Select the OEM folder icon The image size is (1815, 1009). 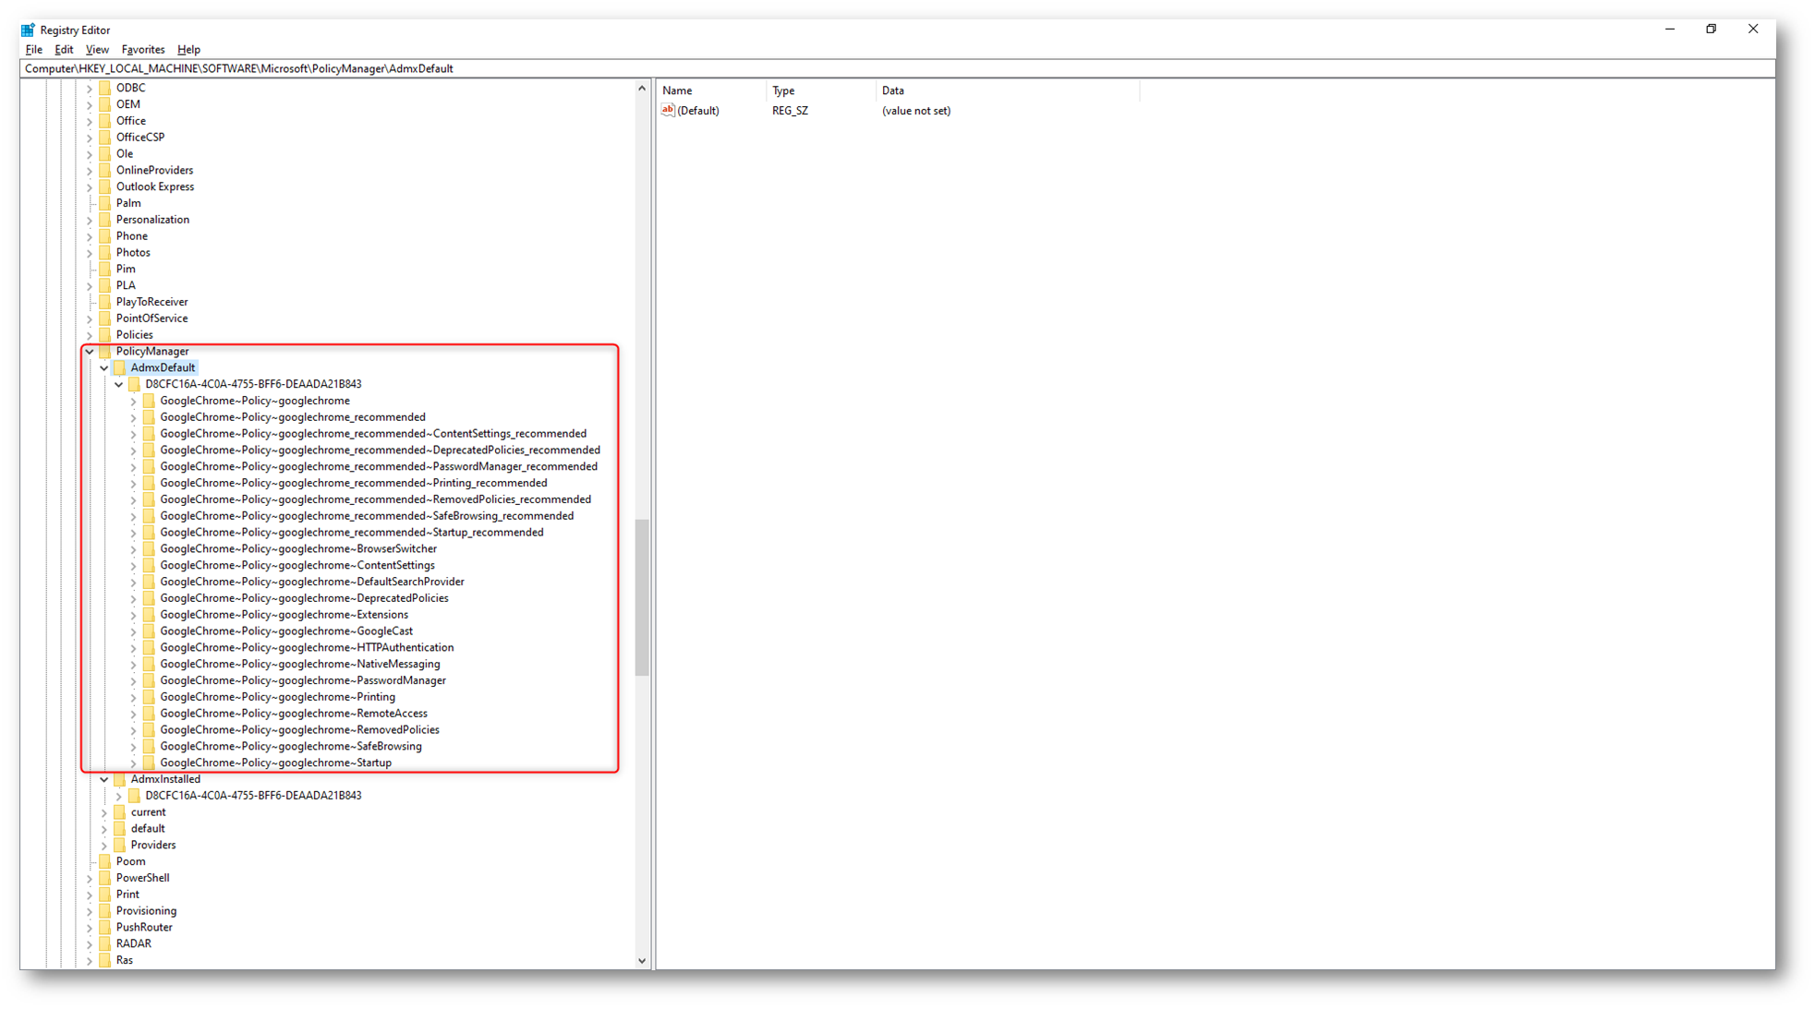pos(105,104)
